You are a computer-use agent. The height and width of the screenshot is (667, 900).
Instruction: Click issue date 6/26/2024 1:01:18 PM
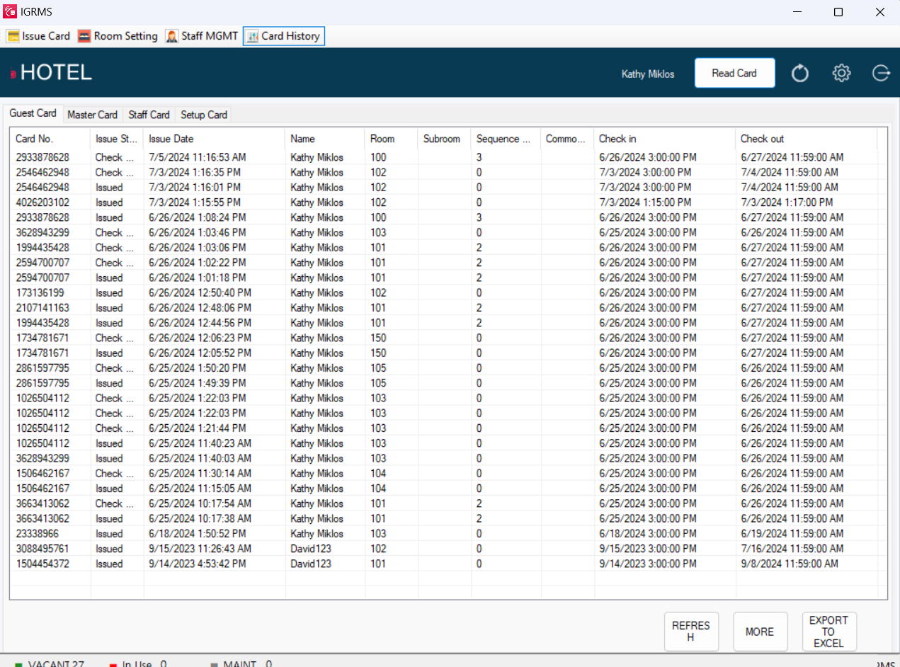click(197, 278)
